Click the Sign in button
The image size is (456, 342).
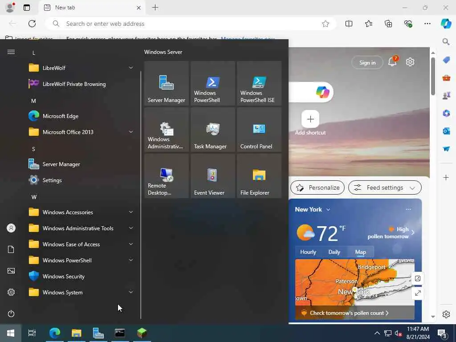(367, 62)
